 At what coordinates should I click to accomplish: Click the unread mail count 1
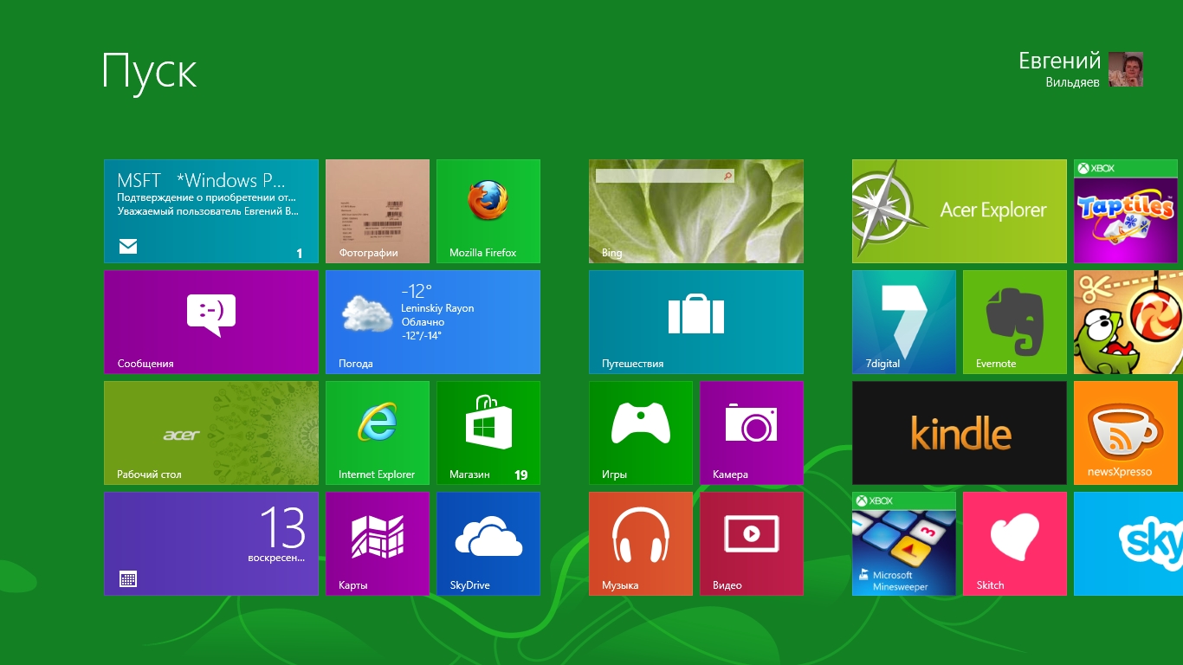click(x=300, y=253)
